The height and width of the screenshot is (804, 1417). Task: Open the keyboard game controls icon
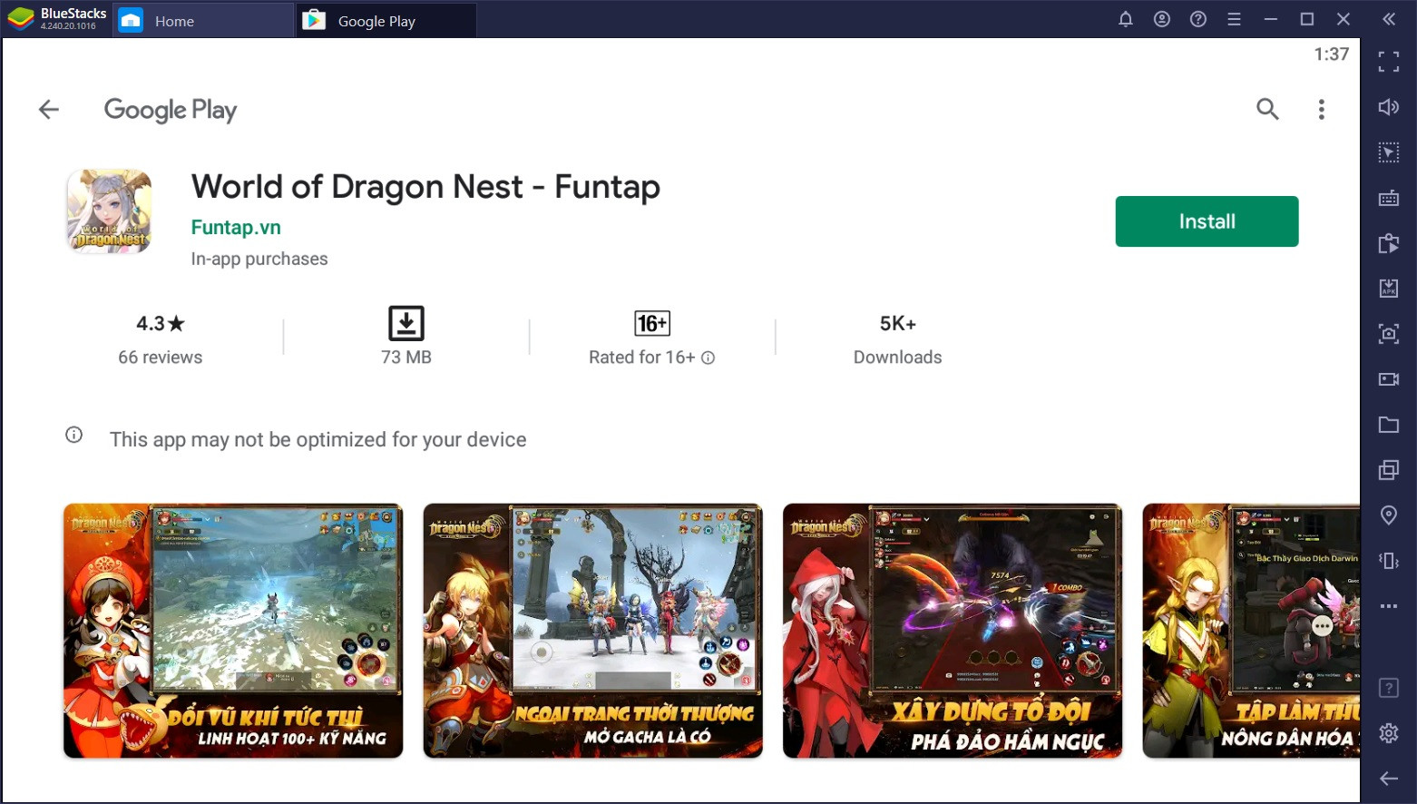1388,198
